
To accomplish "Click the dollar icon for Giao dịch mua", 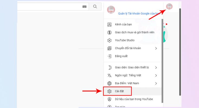I will click(110, 32).
